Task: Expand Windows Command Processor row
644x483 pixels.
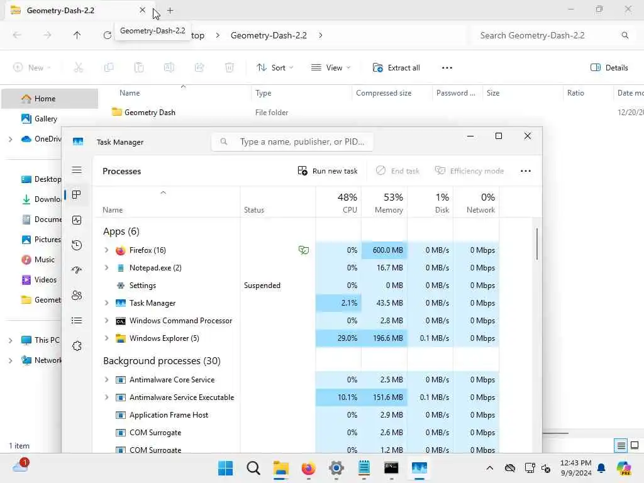Action: 106,321
